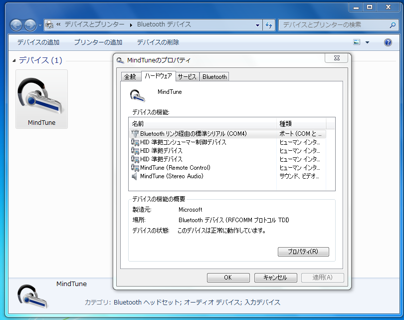404x320 pixels.
Task: Click the プロパティ(R) button
Action: 303,252
